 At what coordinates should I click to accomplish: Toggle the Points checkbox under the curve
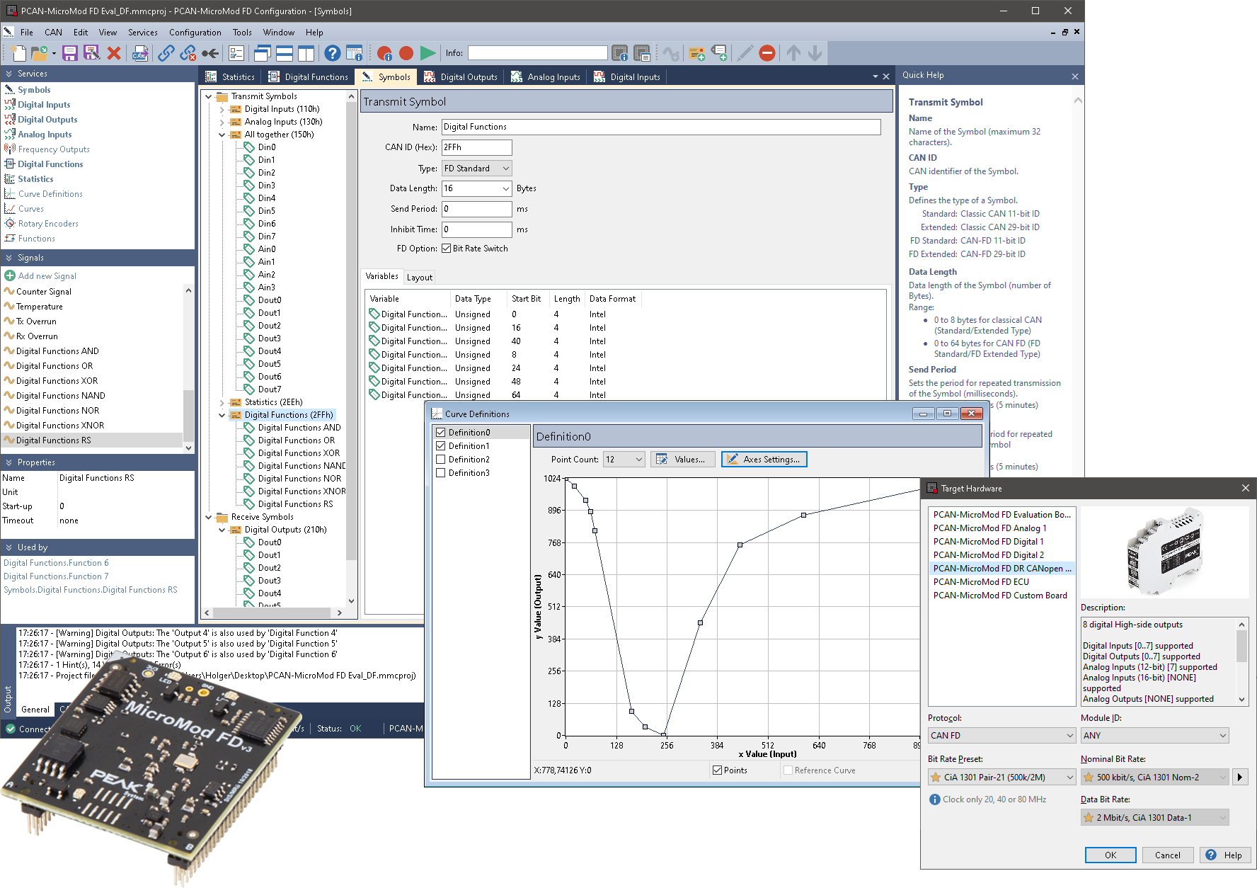point(718,770)
